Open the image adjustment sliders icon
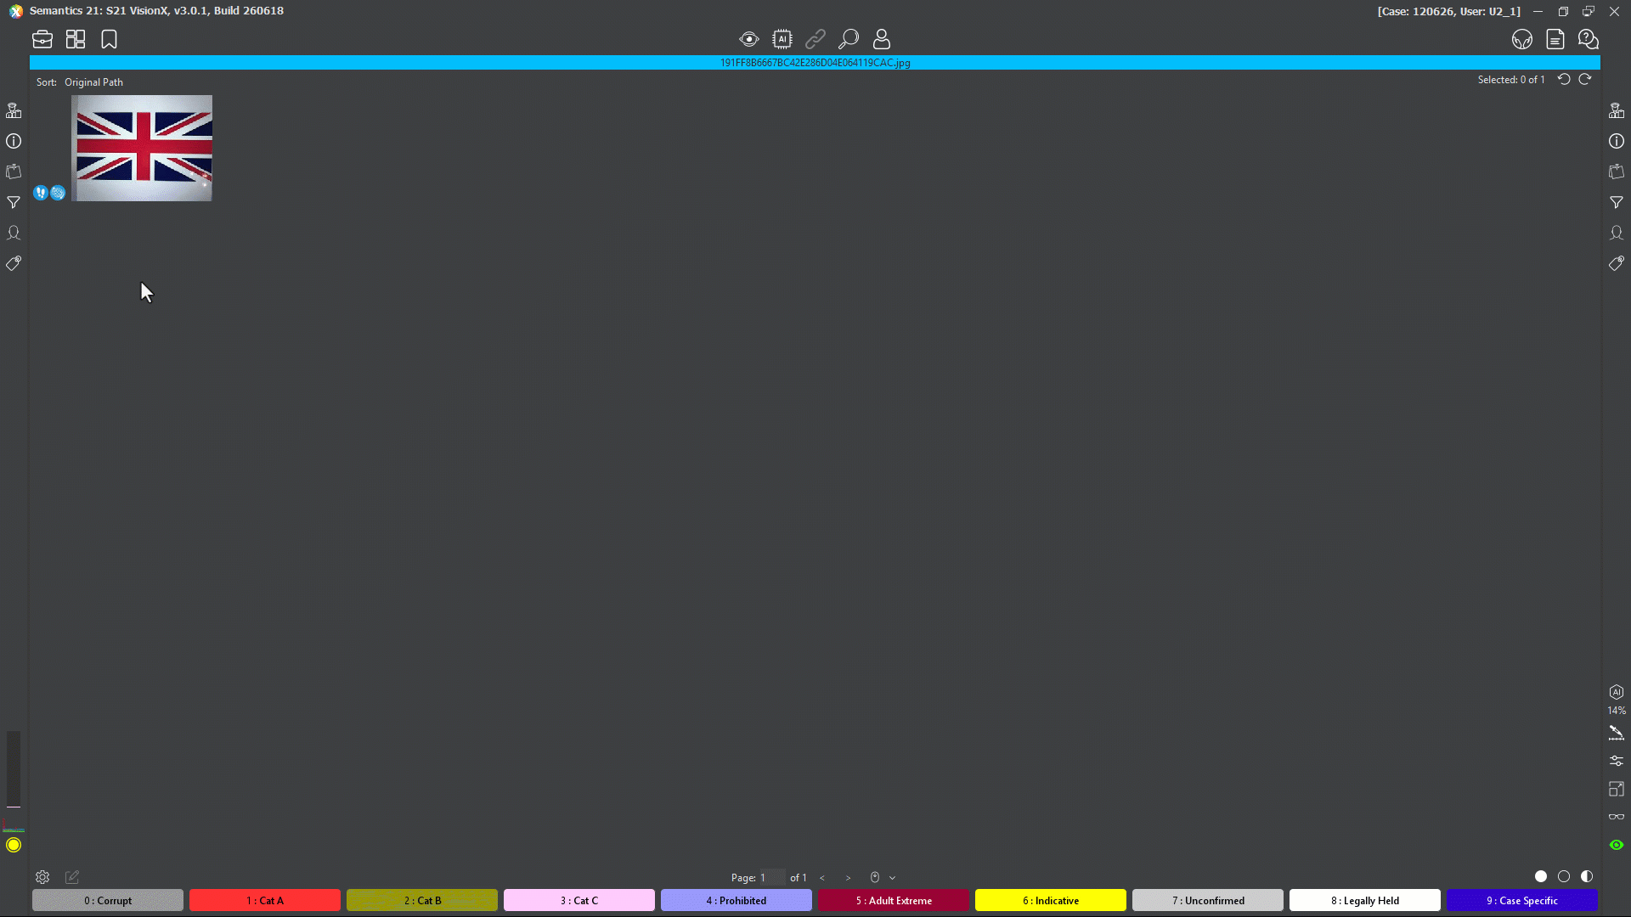Viewport: 1631px width, 917px height. point(1617,761)
